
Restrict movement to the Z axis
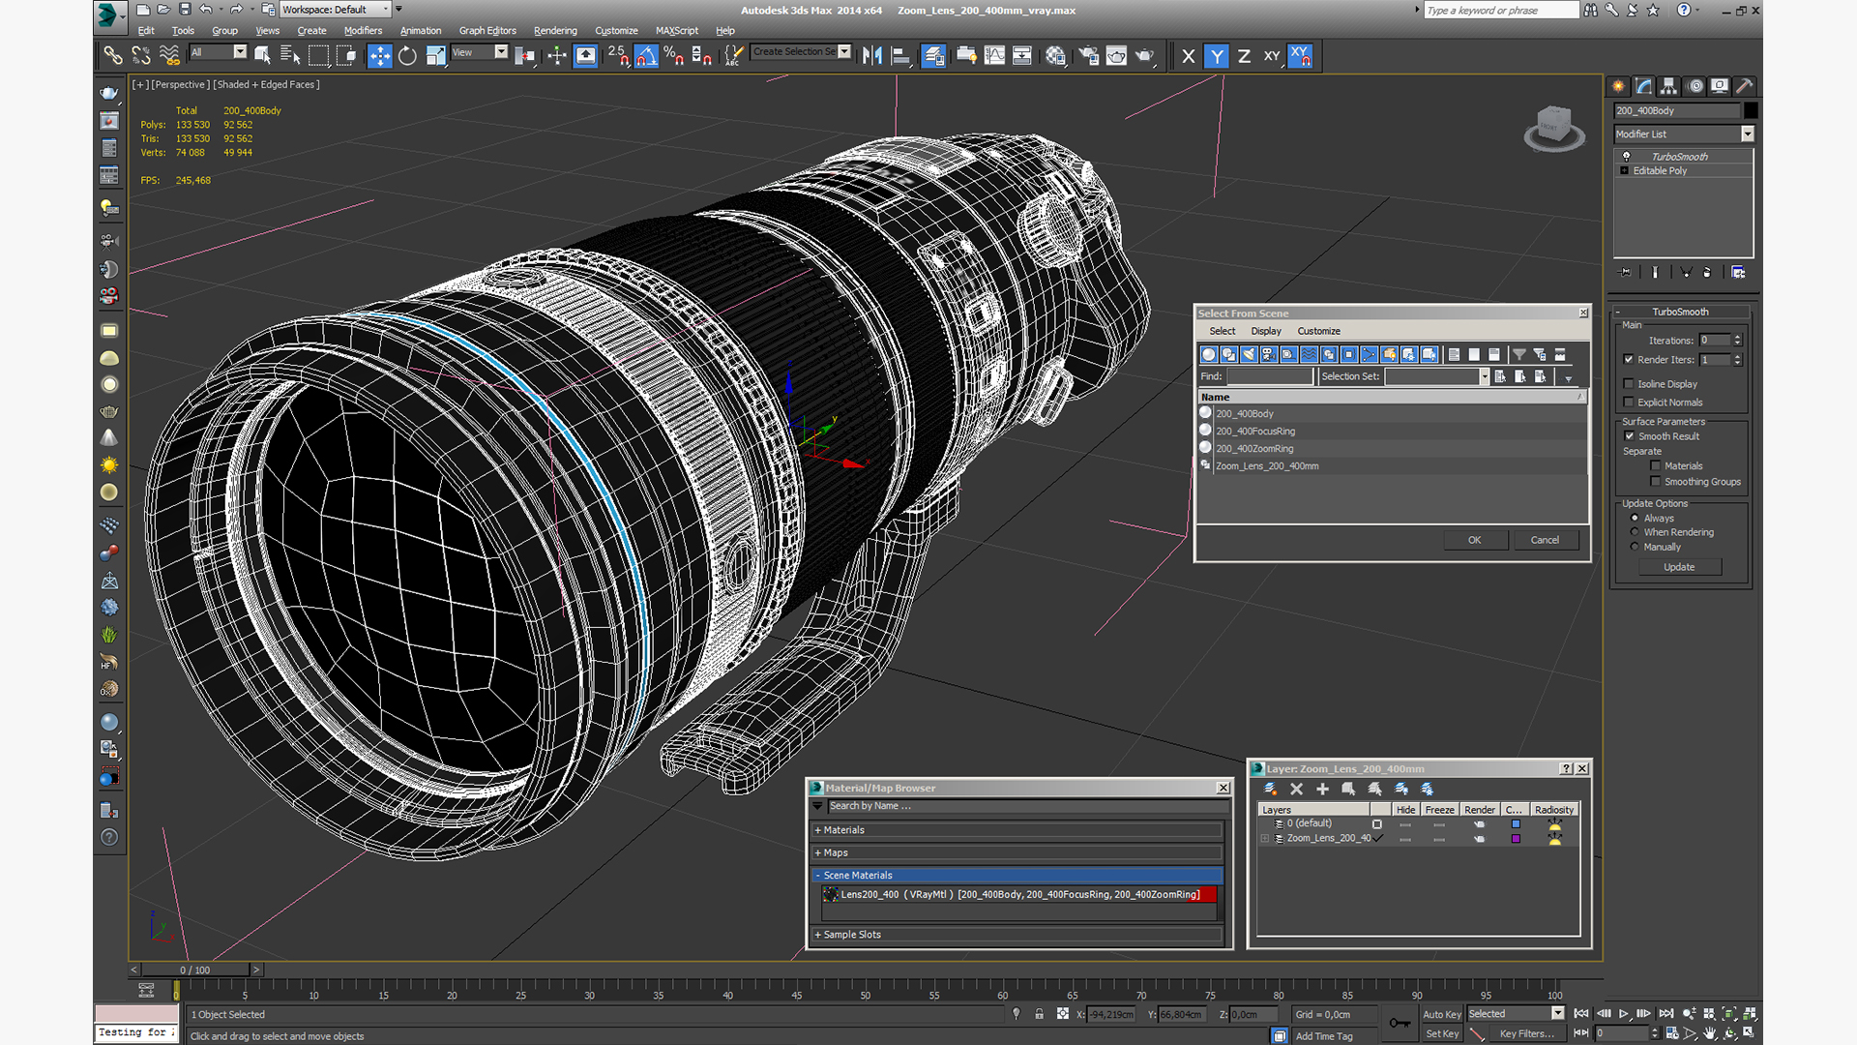pos(1244,55)
